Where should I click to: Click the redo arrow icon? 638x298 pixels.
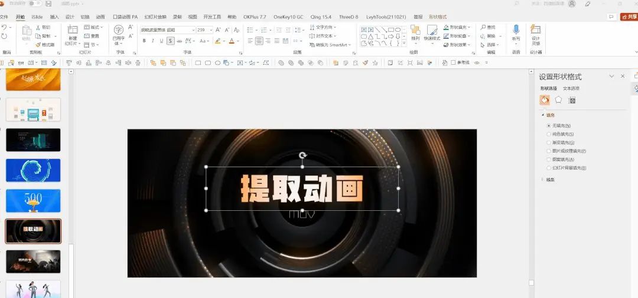click(x=4, y=36)
